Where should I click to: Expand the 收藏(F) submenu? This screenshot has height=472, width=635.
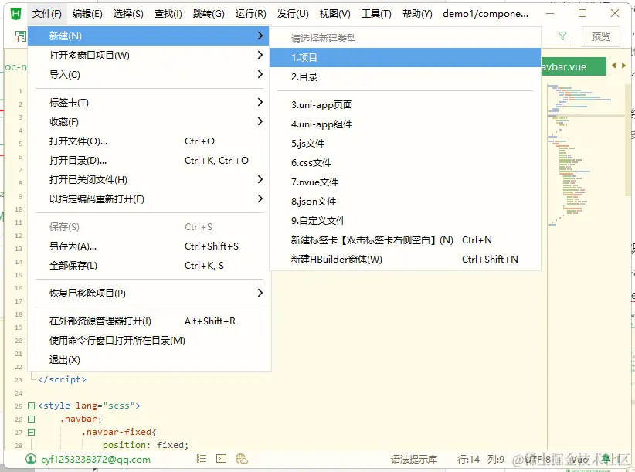tap(148, 121)
